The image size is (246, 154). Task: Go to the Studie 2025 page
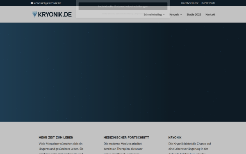(x=194, y=14)
